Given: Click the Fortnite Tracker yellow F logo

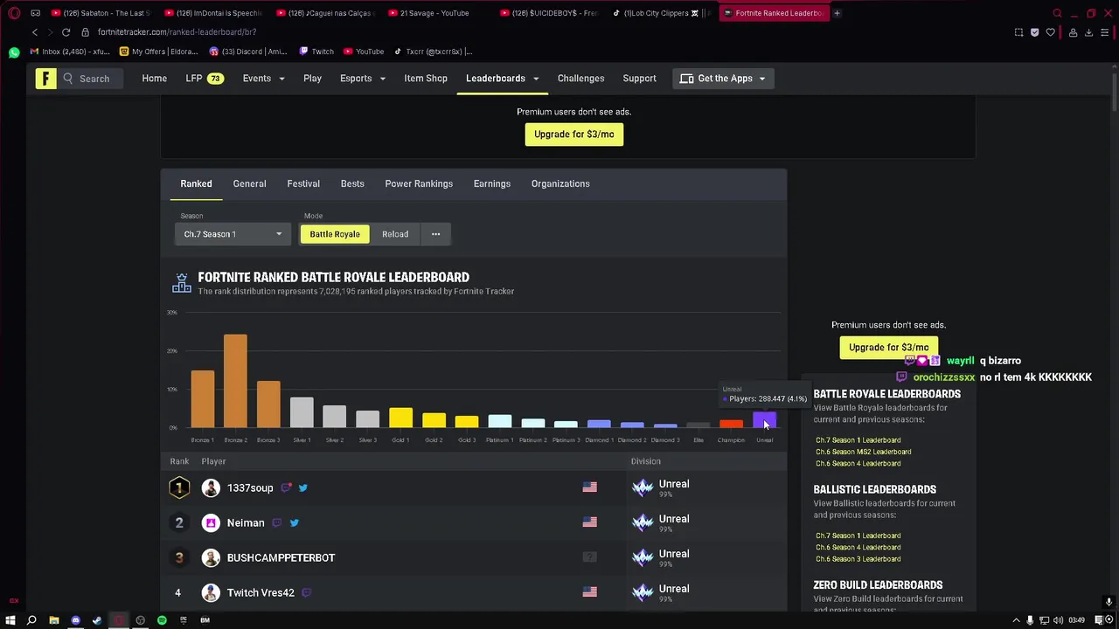Looking at the screenshot, I should pos(45,79).
